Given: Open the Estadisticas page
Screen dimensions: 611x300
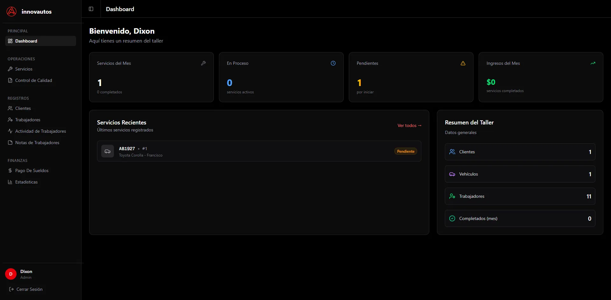Looking at the screenshot, I should [26, 182].
